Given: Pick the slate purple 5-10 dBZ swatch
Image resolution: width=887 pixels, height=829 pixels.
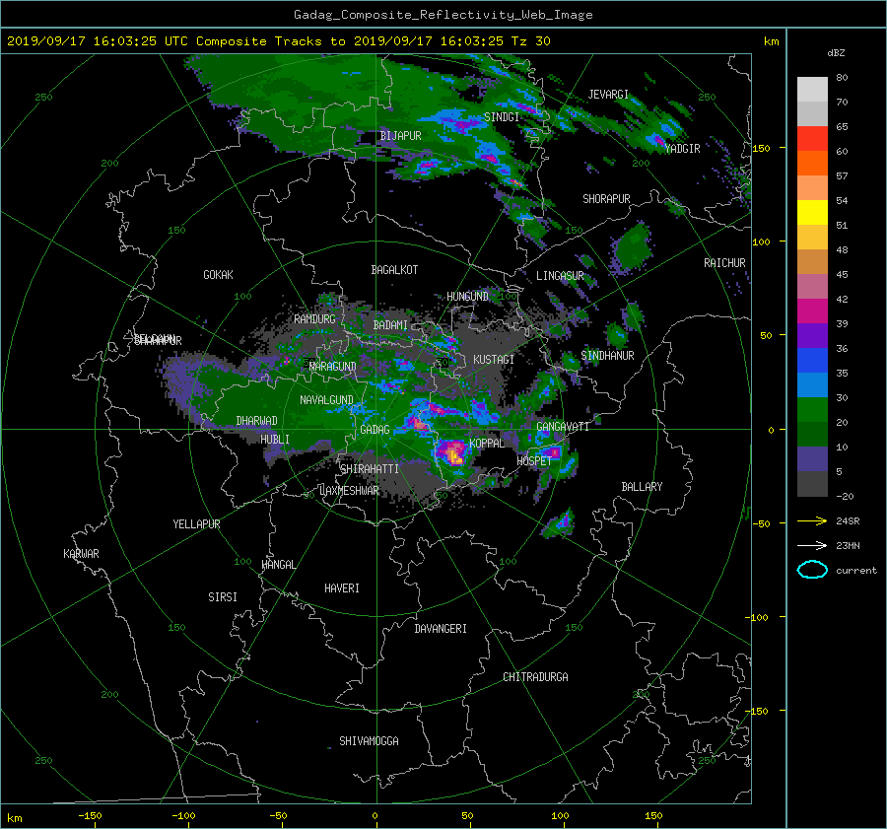Looking at the screenshot, I should [812, 459].
